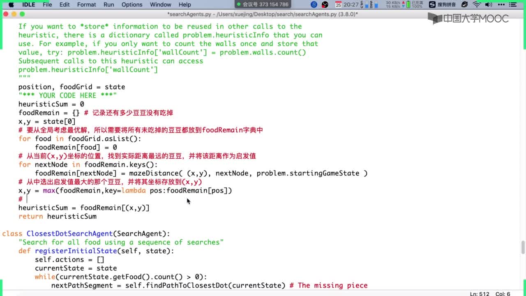526x296 pixels.
Task: Click the CPU and SSD usage monitor
Action: tap(370, 5)
